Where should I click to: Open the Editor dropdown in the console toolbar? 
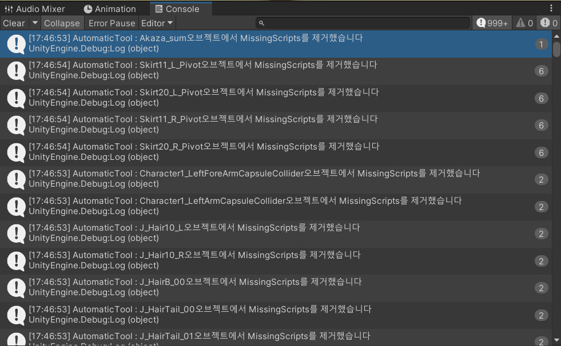point(157,23)
